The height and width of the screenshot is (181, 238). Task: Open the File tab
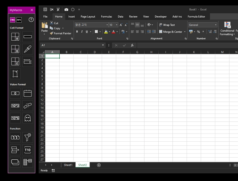point(45,17)
